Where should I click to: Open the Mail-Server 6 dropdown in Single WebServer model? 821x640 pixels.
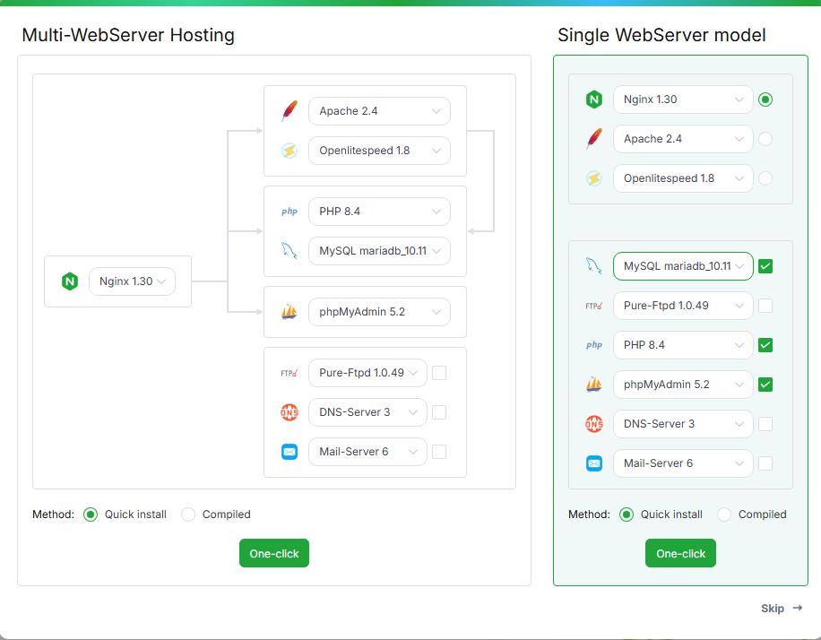coord(683,463)
